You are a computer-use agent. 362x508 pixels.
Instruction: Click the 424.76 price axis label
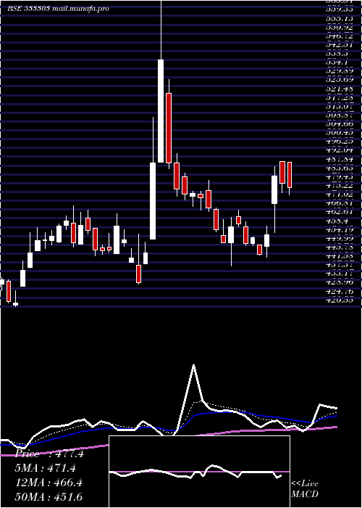[340, 291]
